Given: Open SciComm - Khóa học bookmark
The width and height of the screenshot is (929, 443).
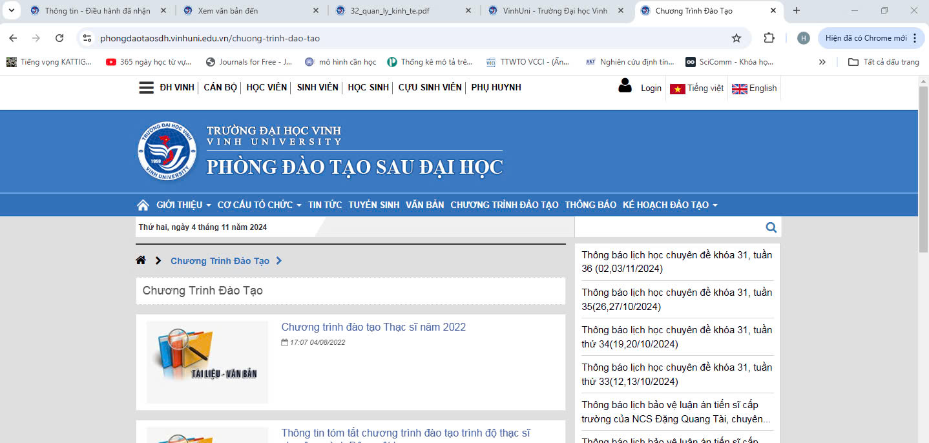Looking at the screenshot, I should [x=730, y=62].
